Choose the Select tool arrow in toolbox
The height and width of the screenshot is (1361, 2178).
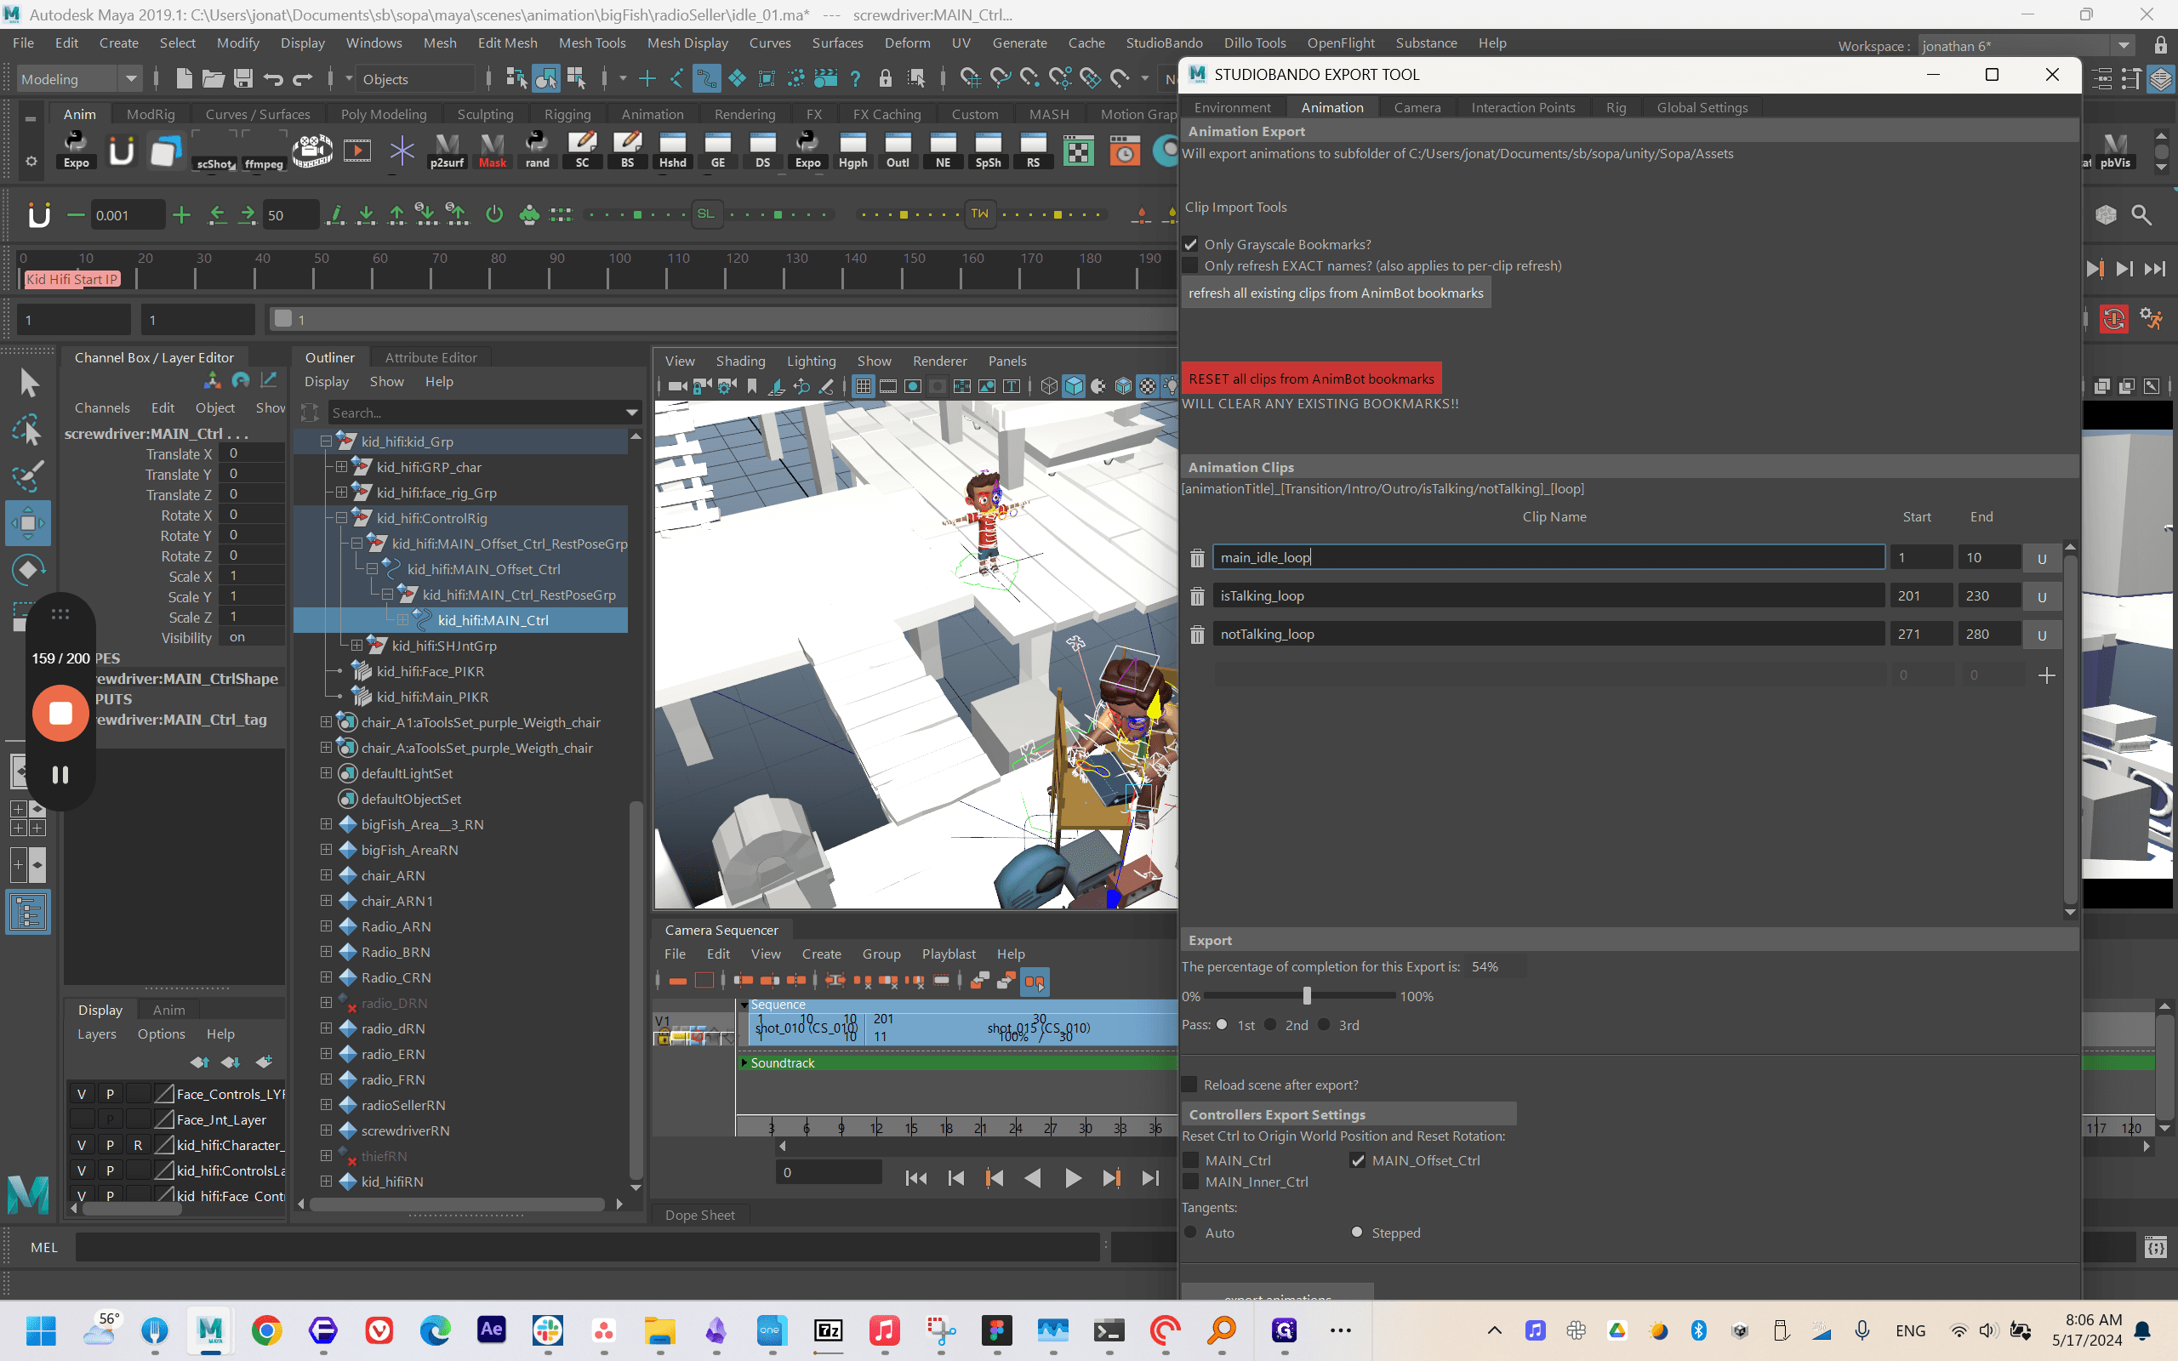(x=29, y=384)
